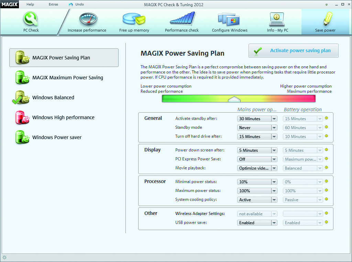Open mains Activate standby after dropdown (30 Minutes)
This screenshot has width=352, height=262.
[x=257, y=119]
